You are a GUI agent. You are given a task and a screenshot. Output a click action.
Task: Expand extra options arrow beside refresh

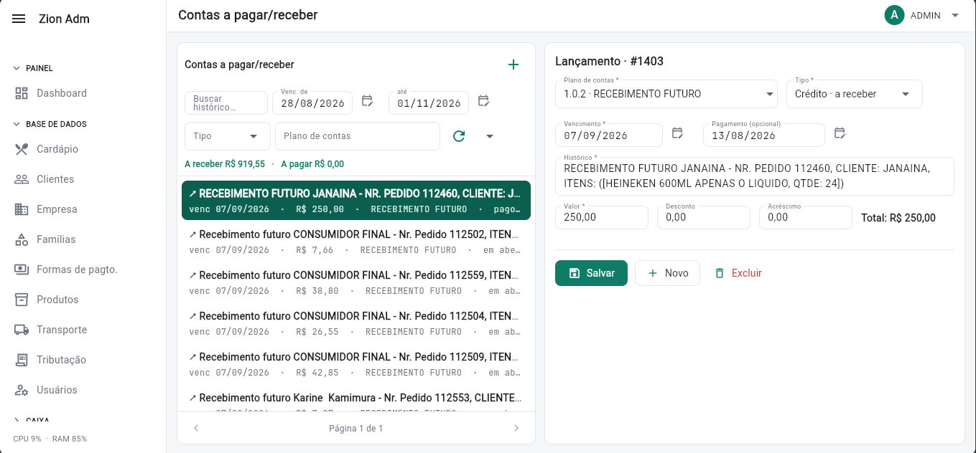pos(490,136)
